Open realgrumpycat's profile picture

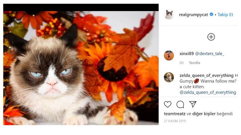(x=169, y=14)
